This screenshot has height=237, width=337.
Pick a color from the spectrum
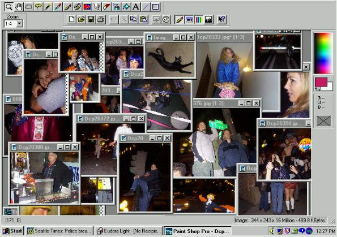pos(323,53)
